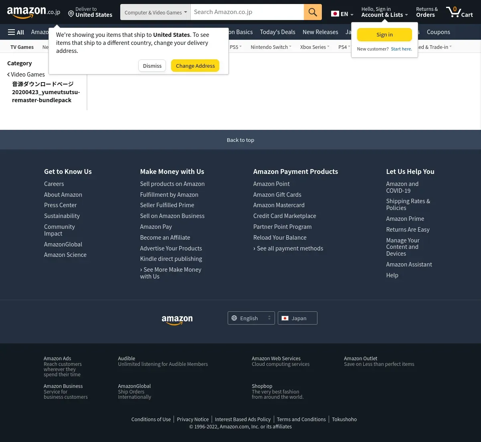Image resolution: width=481 pixels, height=442 pixels.
Task: Open the Amazon Pay link
Action: (156, 227)
